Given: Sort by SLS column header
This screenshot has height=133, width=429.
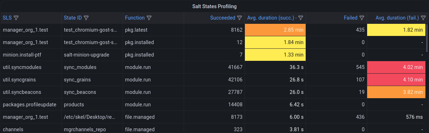Looking at the screenshot, I should (x=7, y=17).
